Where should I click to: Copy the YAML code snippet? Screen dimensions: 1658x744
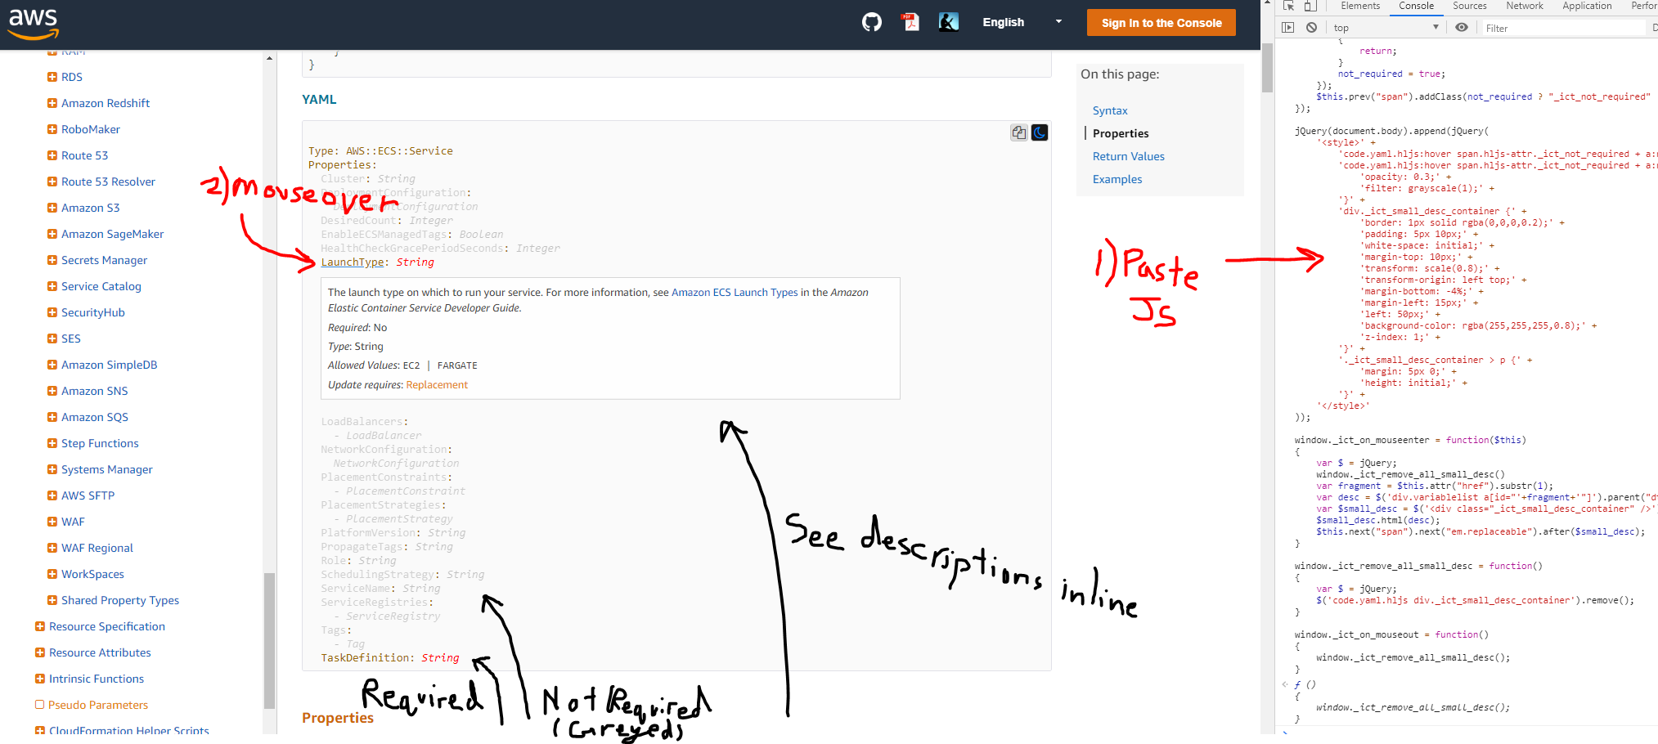pyautogui.click(x=1018, y=132)
